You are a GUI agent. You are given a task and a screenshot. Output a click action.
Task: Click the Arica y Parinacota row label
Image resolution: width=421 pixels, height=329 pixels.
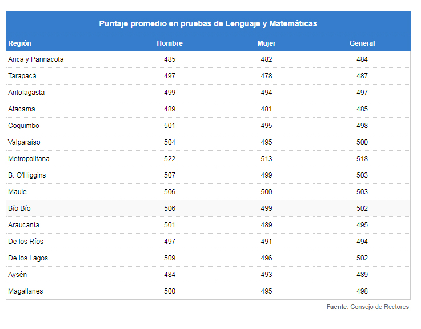tap(36, 59)
